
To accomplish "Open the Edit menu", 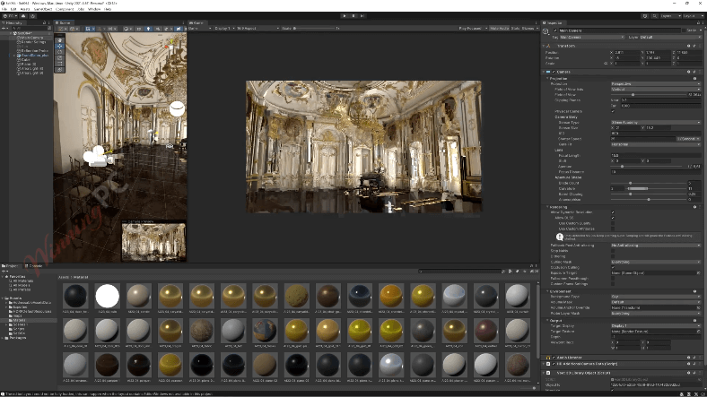I will 13,9.
